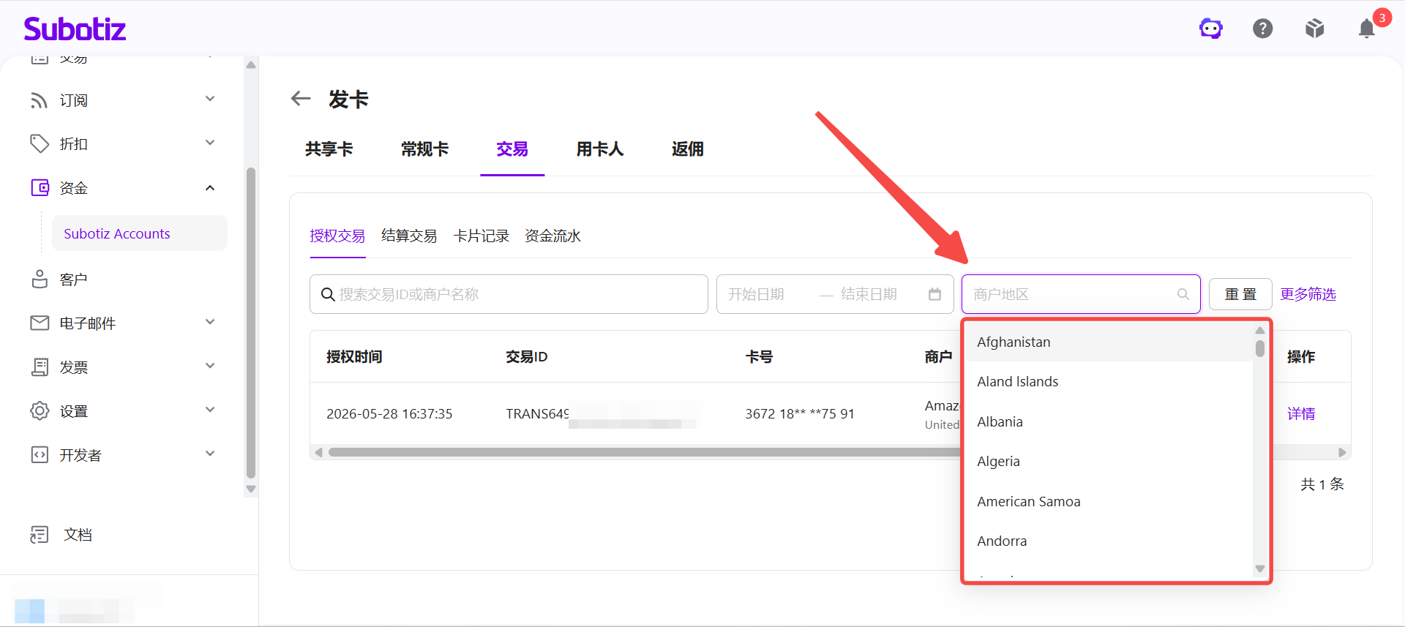Screen dimensions: 1405x627
Task: Click the 交易ID column header
Action: [527, 356]
